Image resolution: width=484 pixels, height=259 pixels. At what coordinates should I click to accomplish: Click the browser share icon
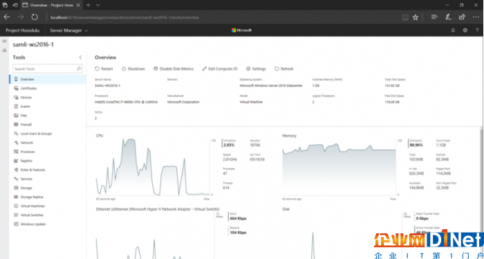(462, 17)
